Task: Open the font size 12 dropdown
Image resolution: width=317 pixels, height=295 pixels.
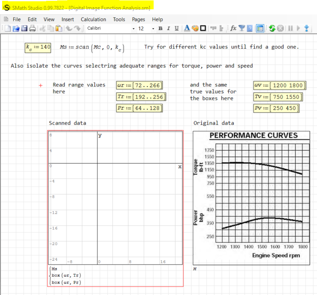Action: click(144, 28)
